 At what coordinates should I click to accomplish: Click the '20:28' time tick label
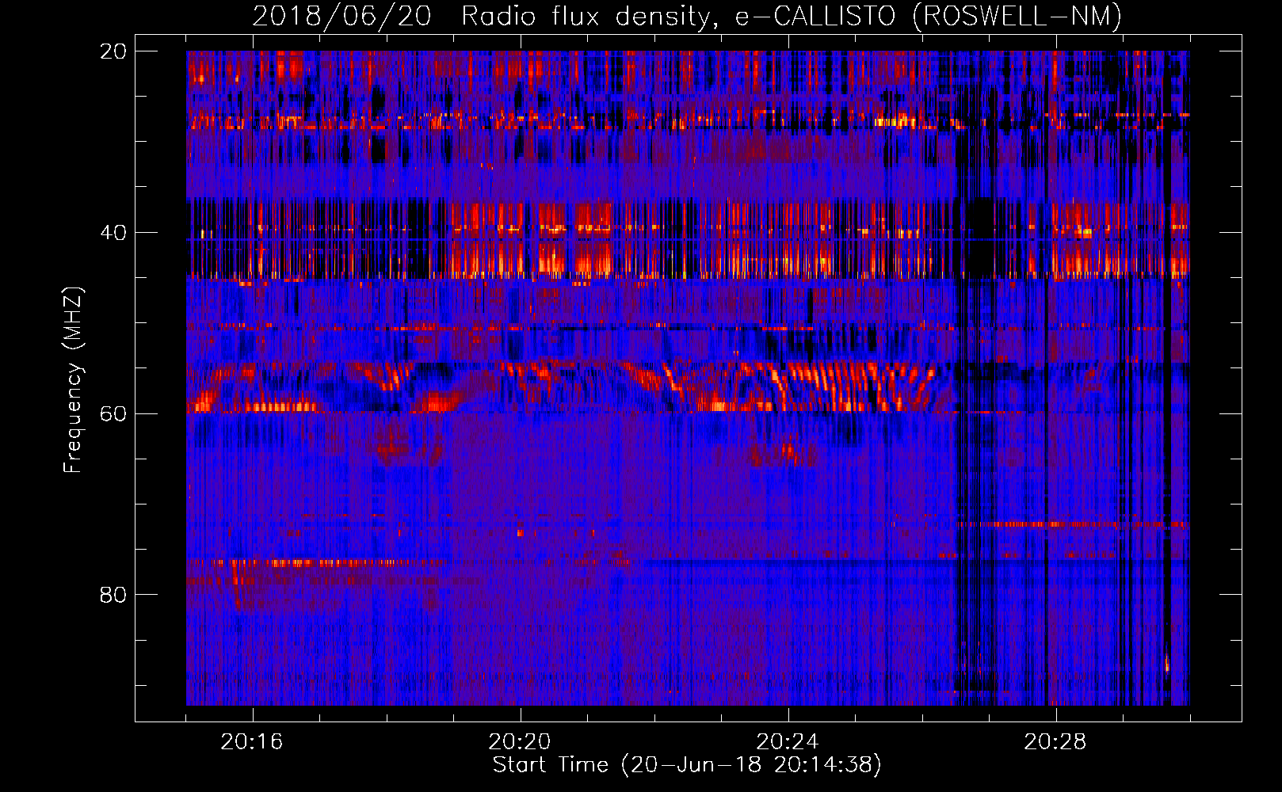pyautogui.click(x=1055, y=742)
